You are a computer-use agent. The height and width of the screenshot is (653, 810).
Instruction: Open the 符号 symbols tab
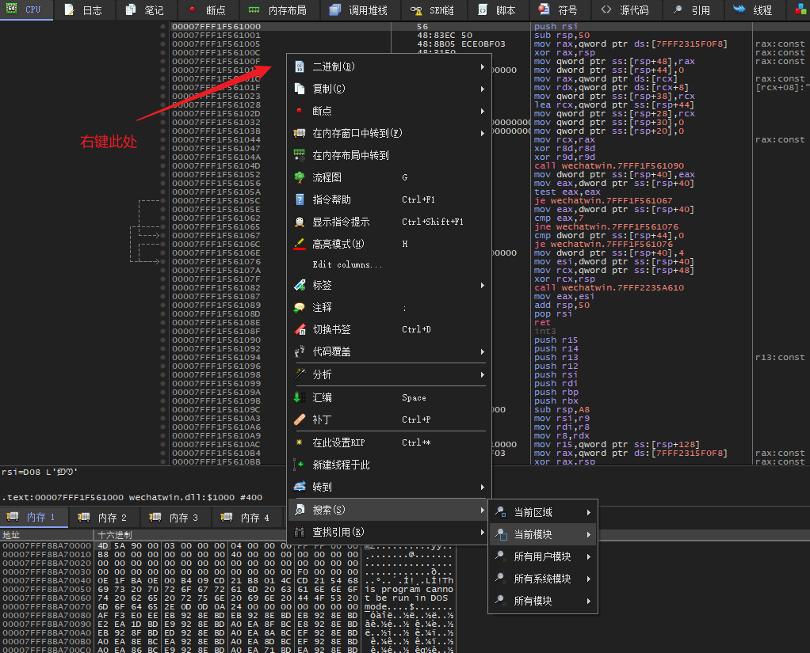click(559, 10)
